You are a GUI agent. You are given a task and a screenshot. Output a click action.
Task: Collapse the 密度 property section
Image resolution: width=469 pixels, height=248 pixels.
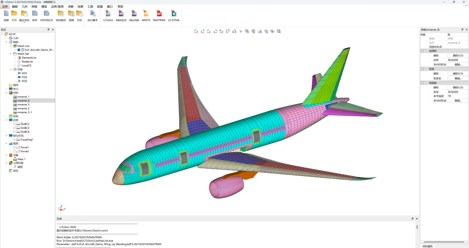click(x=423, y=69)
